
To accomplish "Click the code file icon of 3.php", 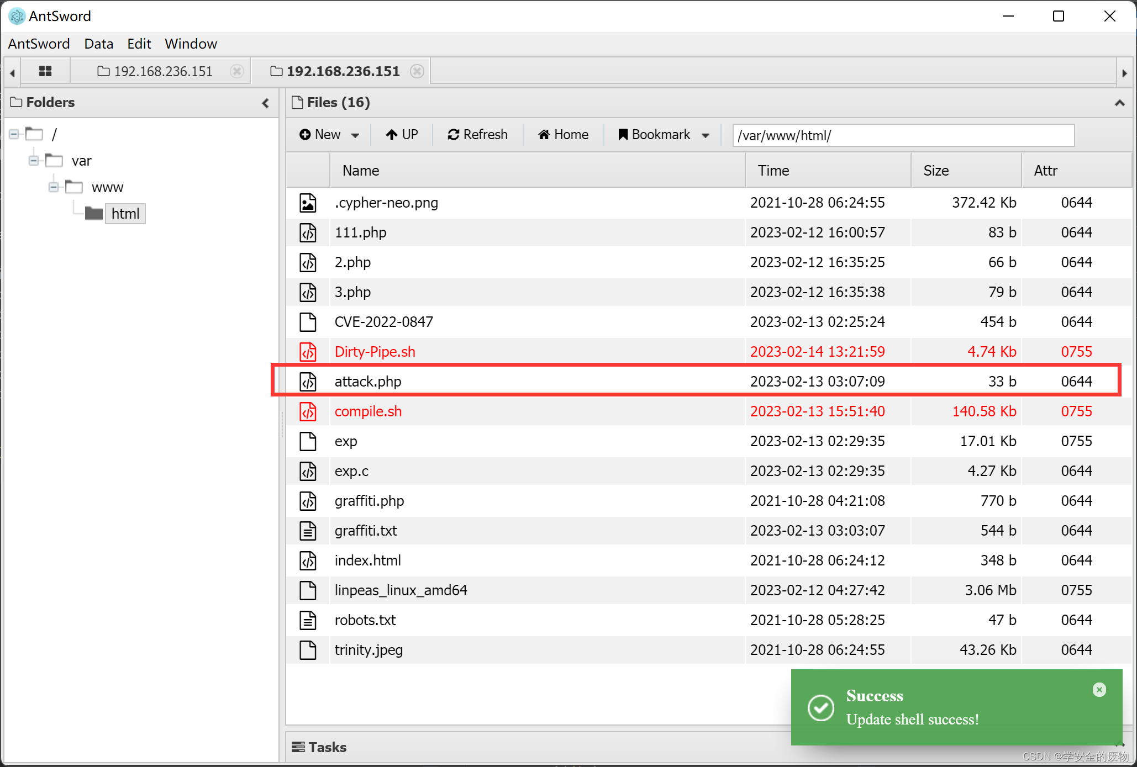I will [308, 292].
